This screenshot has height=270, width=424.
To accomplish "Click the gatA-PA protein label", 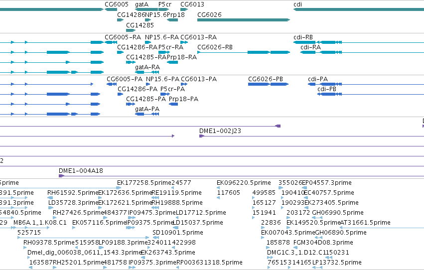I will pos(147,109).
